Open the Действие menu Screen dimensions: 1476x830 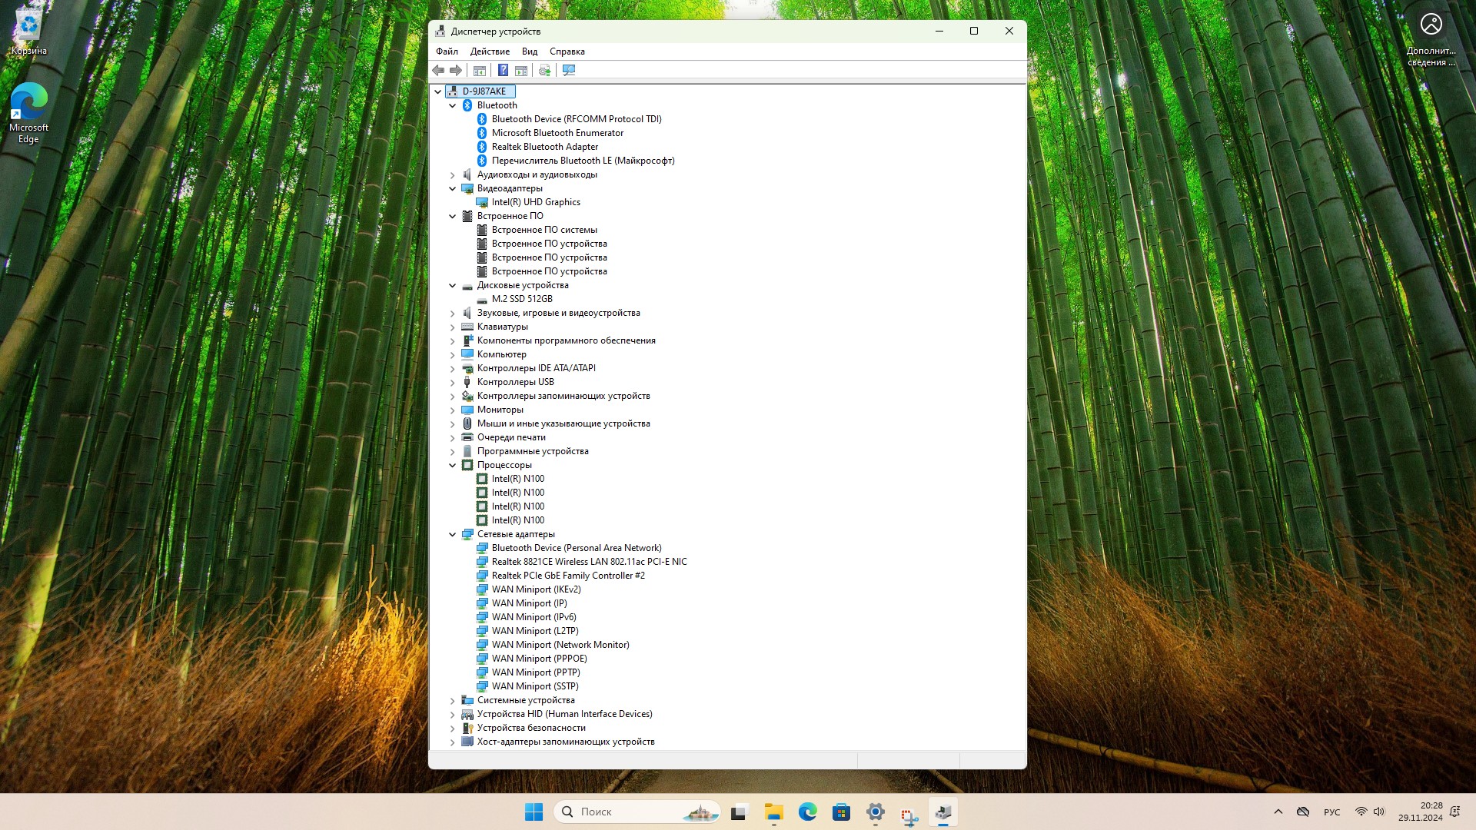(x=490, y=51)
